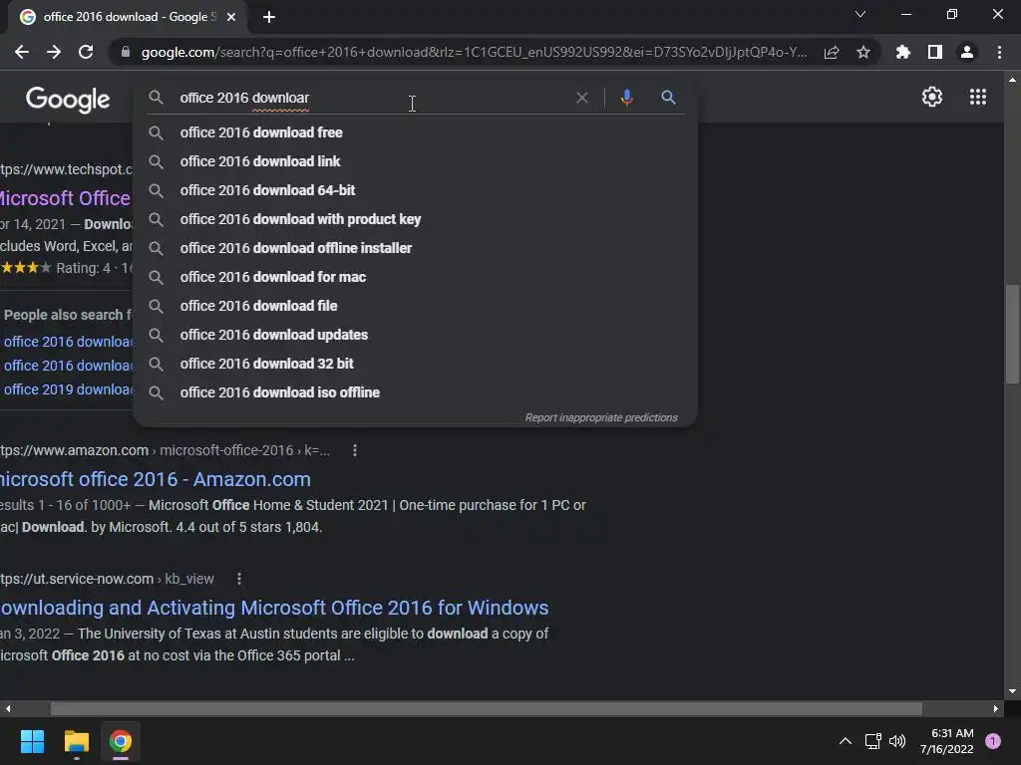Open the Chrome extensions puzzle icon

[903, 52]
